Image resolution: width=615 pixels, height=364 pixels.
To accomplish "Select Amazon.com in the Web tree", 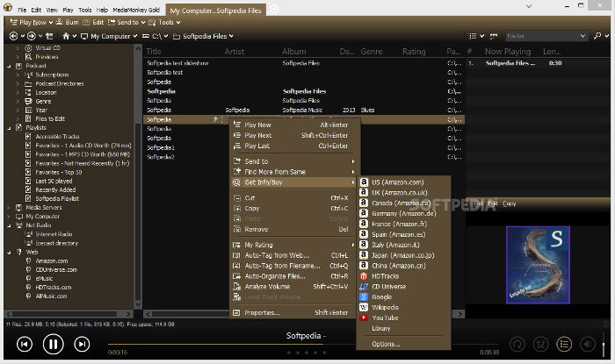I will click(51, 261).
